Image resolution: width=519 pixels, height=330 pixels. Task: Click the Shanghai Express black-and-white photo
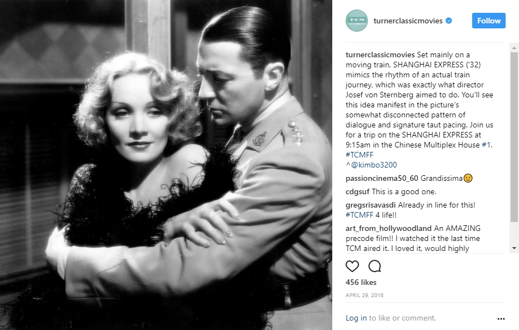click(166, 165)
